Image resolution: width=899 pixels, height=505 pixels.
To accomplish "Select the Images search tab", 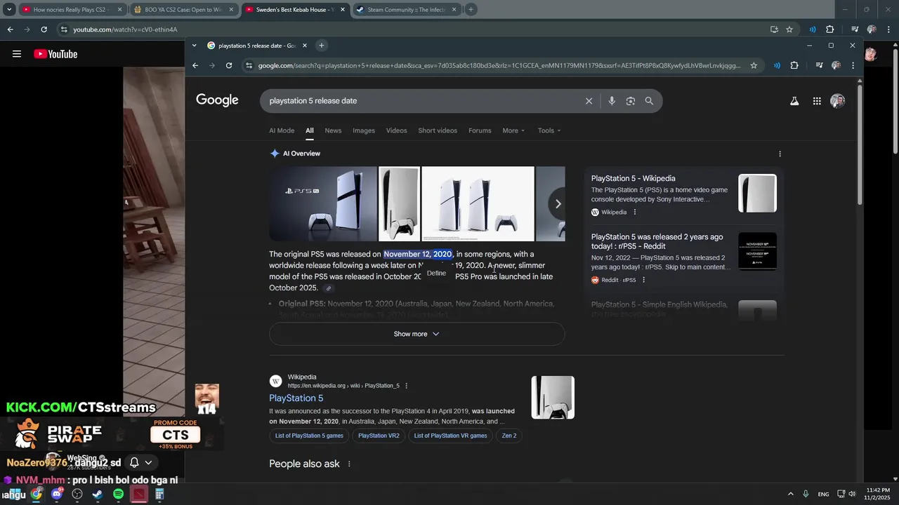I will (x=364, y=130).
